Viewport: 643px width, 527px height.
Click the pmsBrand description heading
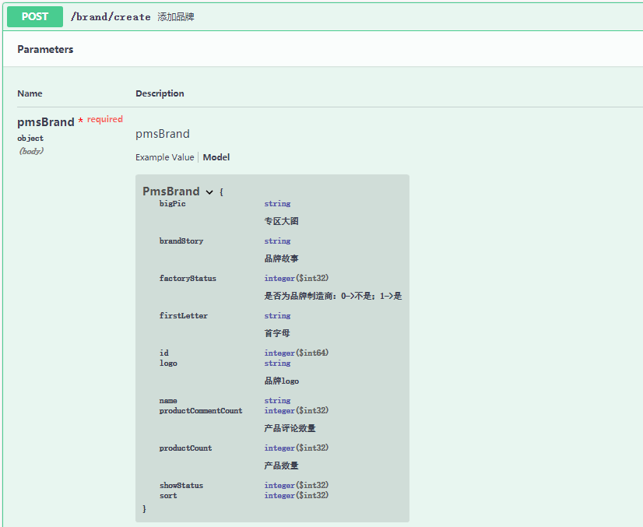tap(163, 134)
